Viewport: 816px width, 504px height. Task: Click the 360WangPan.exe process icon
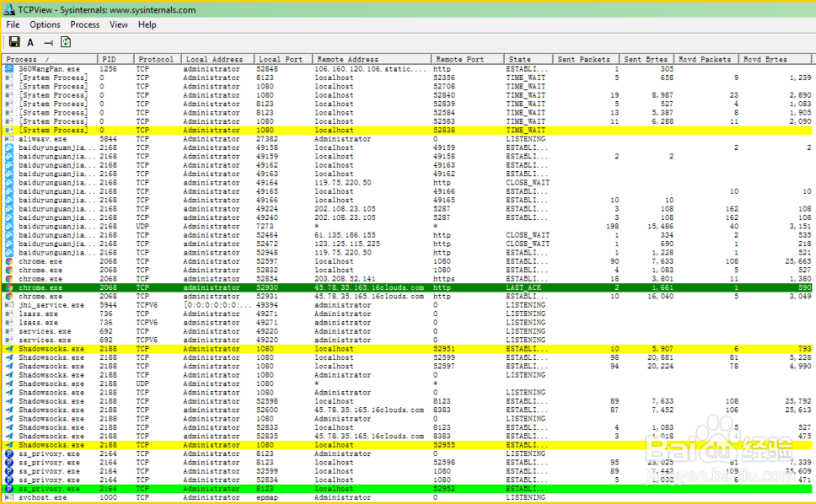coord(9,68)
